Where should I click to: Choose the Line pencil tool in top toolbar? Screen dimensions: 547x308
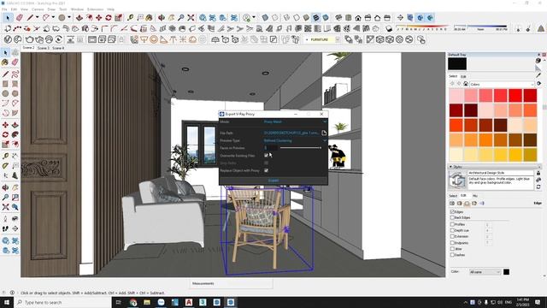click(31, 17)
